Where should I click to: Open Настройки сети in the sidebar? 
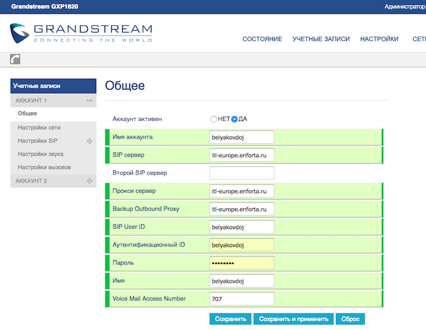[x=39, y=127]
